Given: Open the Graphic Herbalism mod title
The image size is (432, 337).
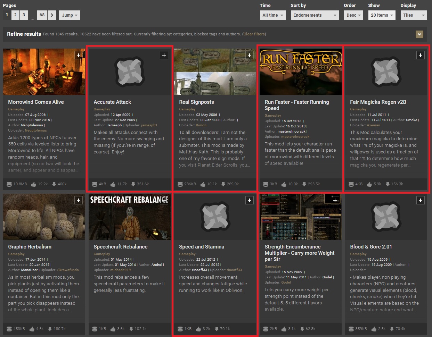Looking at the screenshot, I should tap(30, 247).
